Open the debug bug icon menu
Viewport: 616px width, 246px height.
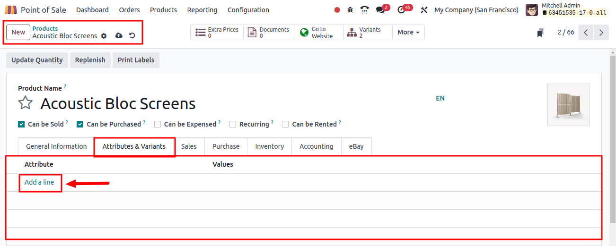[350, 10]
